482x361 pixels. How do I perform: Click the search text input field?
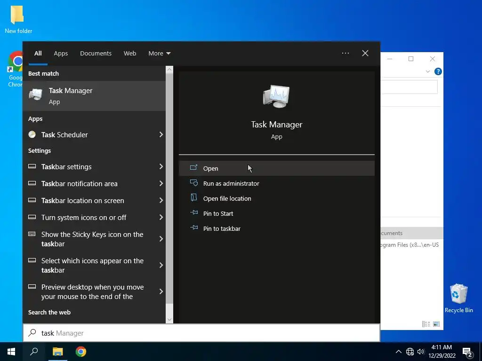point(201,333)
